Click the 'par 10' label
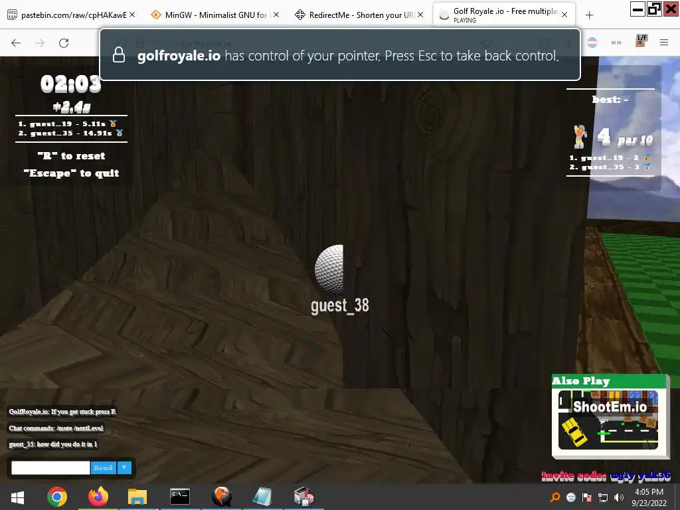The image size is (680, 510). coord(636,139)
